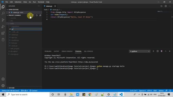Refresh the Explorer file tree

[x=37, y=15]
